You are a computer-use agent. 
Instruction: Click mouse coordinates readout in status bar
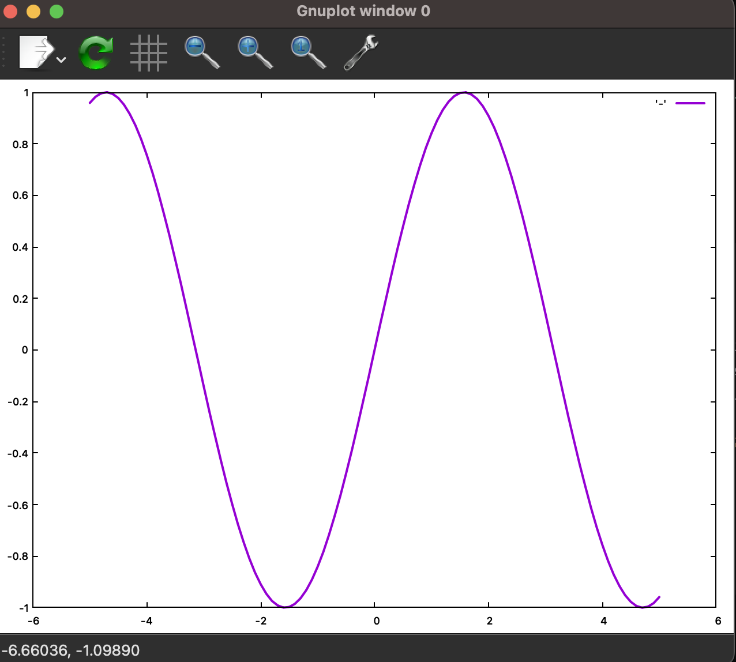70,650
